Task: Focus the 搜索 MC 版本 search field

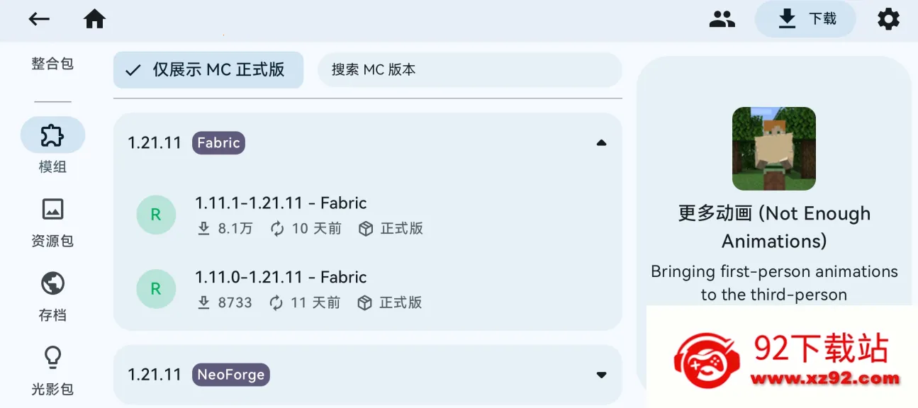Action: pos(469,69)
